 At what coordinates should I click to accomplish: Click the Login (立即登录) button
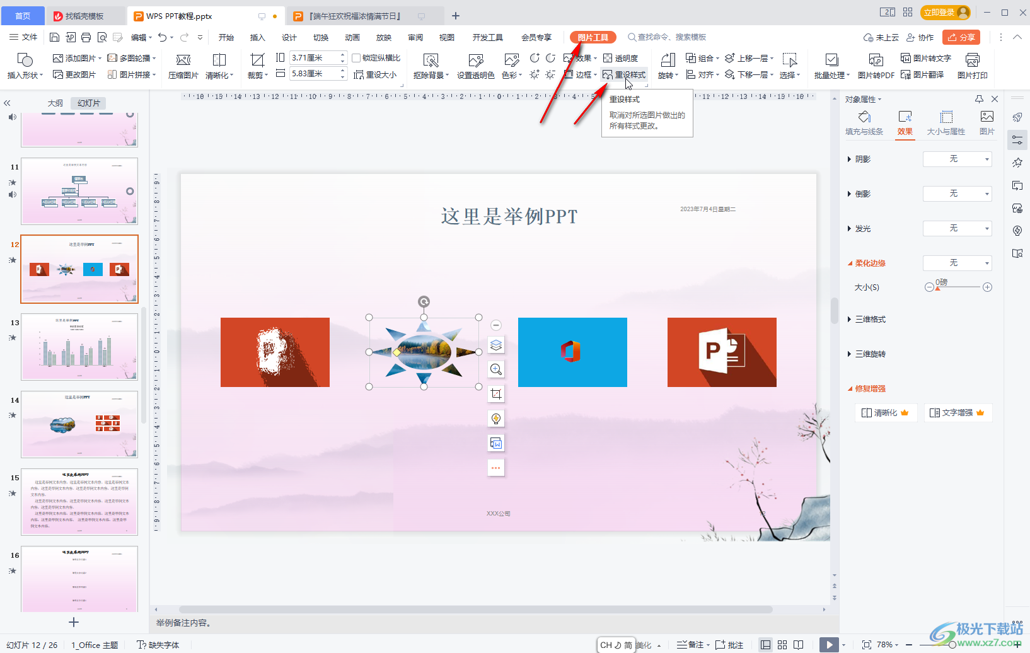[945, 12]
